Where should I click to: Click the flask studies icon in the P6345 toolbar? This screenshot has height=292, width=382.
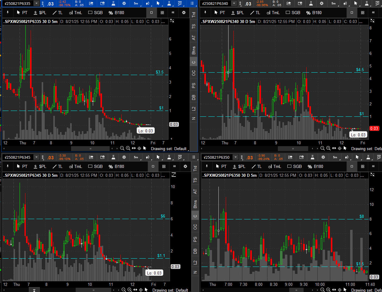point(113,157)
